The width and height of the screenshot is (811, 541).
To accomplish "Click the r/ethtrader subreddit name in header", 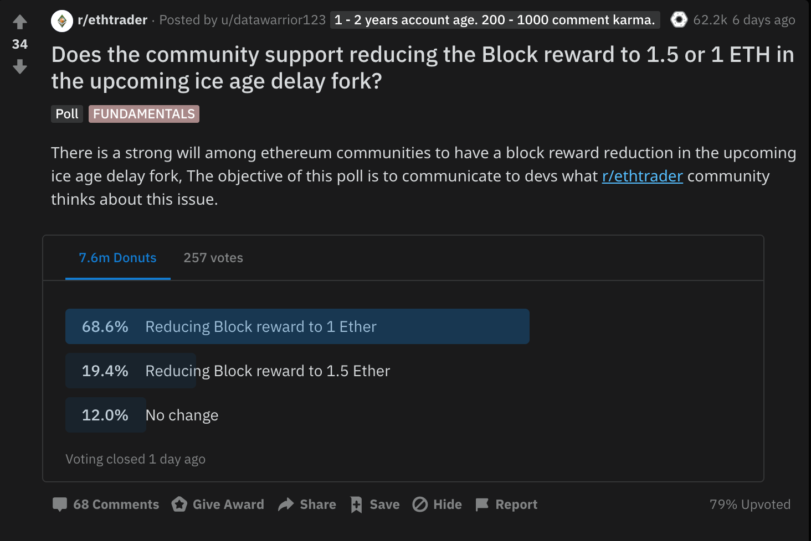I will click(112, 20).
